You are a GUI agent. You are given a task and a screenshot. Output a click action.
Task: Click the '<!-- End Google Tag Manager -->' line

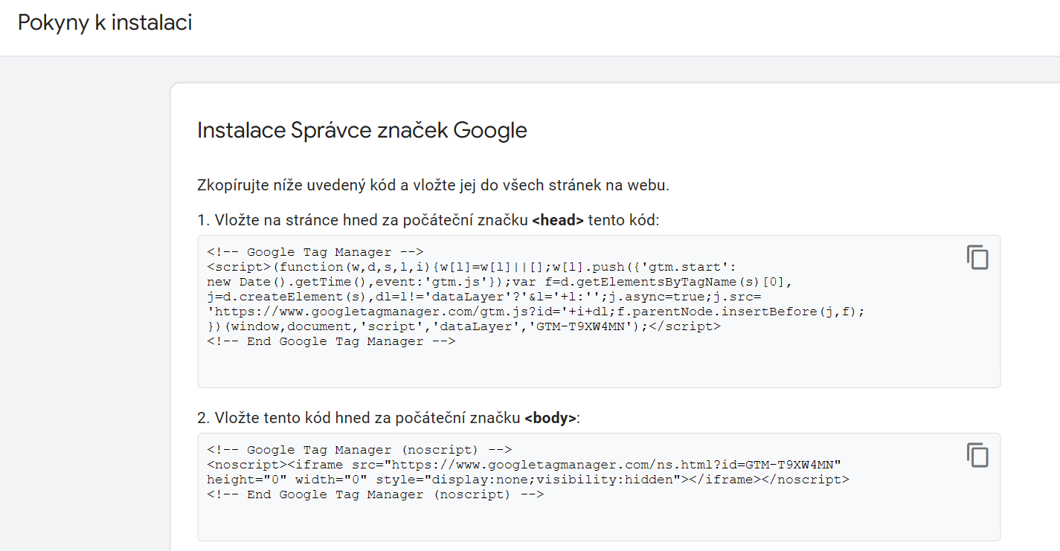[331, 341]
